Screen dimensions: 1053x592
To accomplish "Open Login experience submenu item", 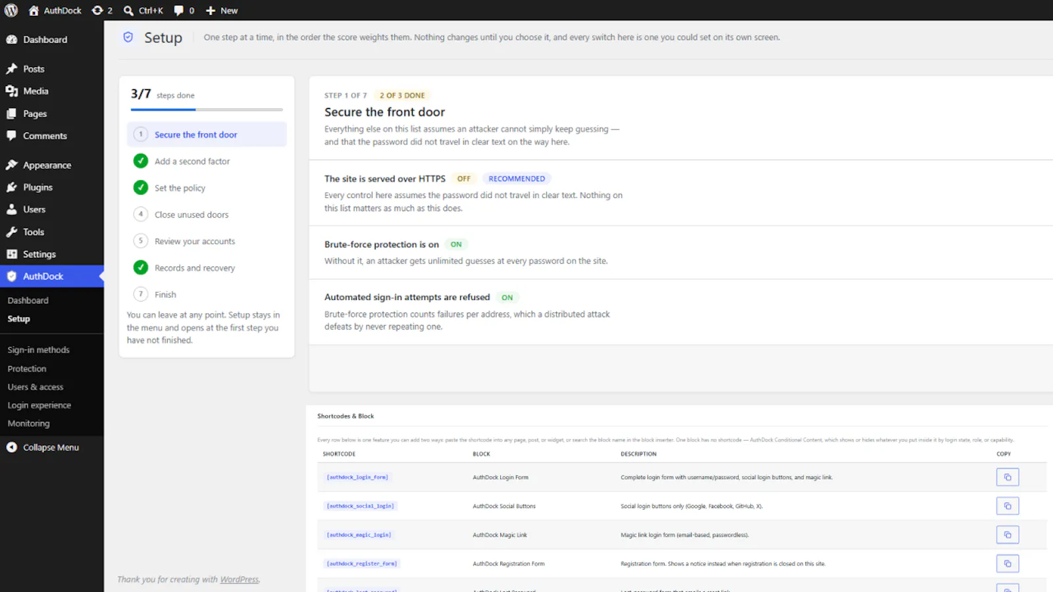I will [x=39, y=405].
